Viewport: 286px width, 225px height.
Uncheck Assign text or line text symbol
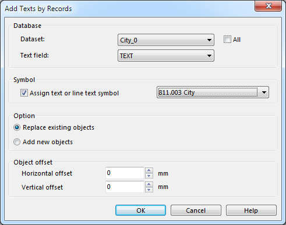tap(24, 93)
